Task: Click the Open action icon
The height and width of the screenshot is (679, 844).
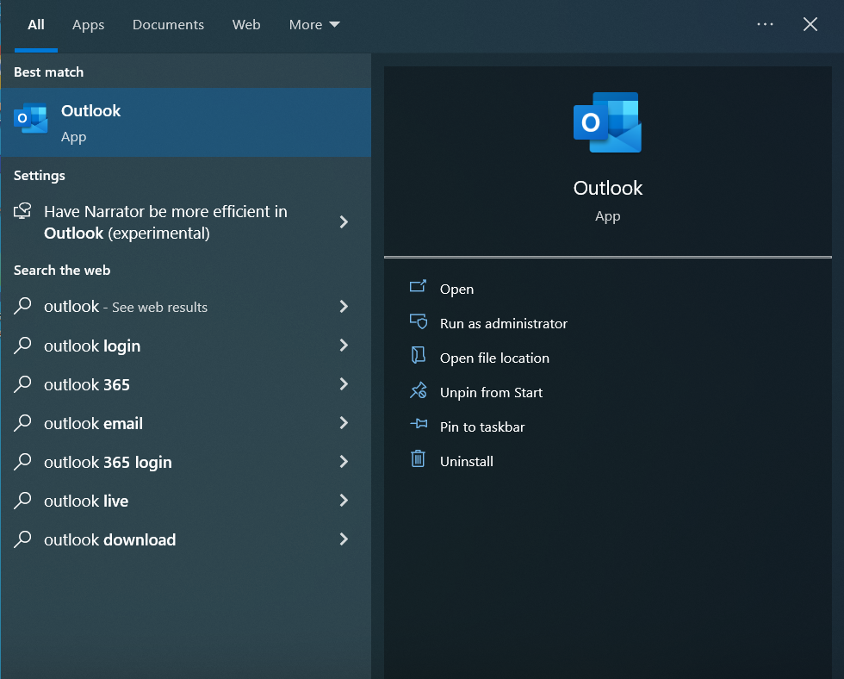Action: 419,286
